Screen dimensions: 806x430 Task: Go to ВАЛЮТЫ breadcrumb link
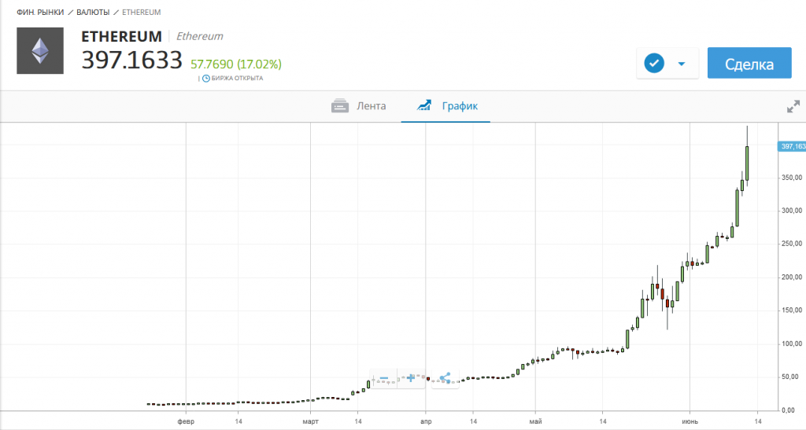click(93, 12)
